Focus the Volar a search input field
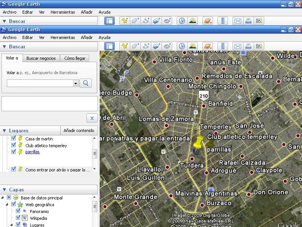302x227 pixels. tap(40, 83)
